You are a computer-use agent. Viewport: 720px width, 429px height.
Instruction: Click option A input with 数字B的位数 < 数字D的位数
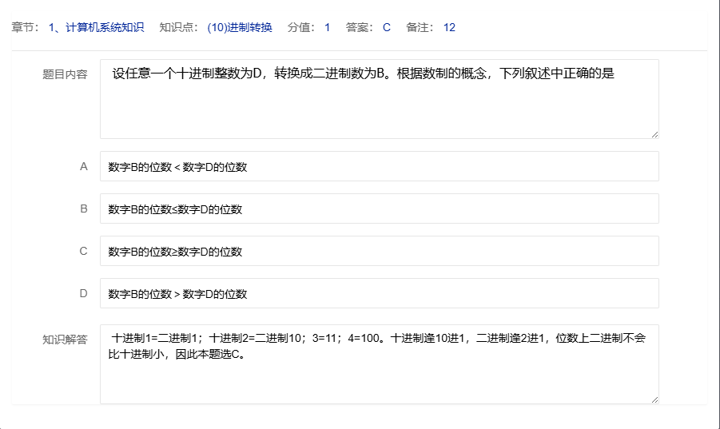[379, 167]
